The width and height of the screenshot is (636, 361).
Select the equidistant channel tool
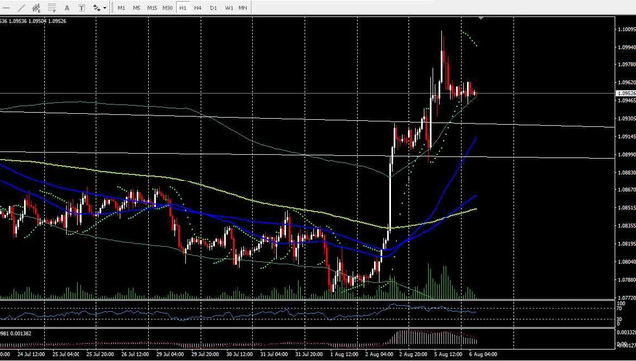pyautogui.click(x=36, y=8)
